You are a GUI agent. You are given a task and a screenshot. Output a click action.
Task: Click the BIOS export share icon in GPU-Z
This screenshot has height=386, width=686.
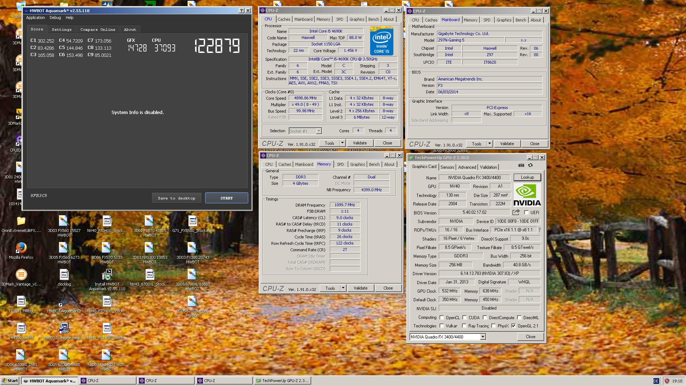click(x=516, y=212)
